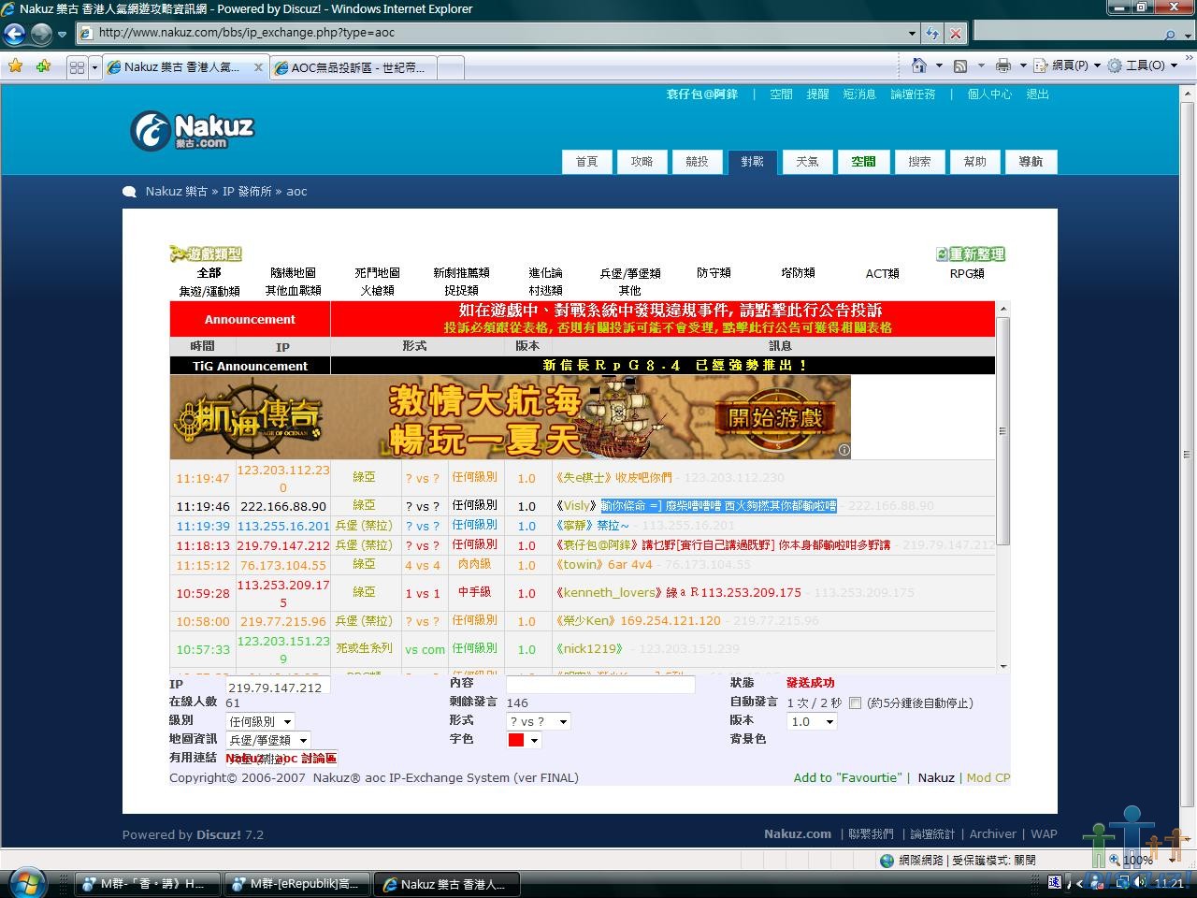Click the Archiver footer link
The image size is (1197, 898).
[x=992, y=833]
